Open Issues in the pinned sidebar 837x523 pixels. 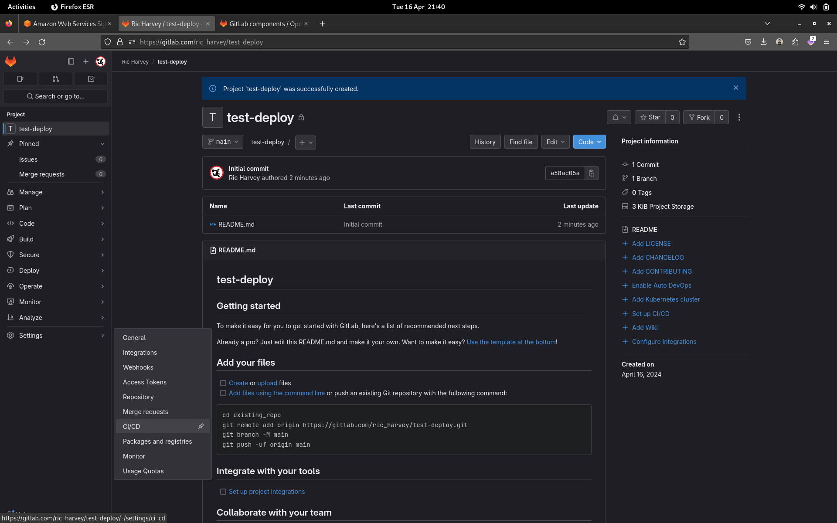pyautogui.click(x=56, y=159)
